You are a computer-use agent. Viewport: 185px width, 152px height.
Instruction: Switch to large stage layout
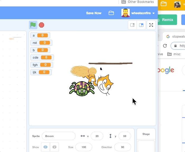141,25
